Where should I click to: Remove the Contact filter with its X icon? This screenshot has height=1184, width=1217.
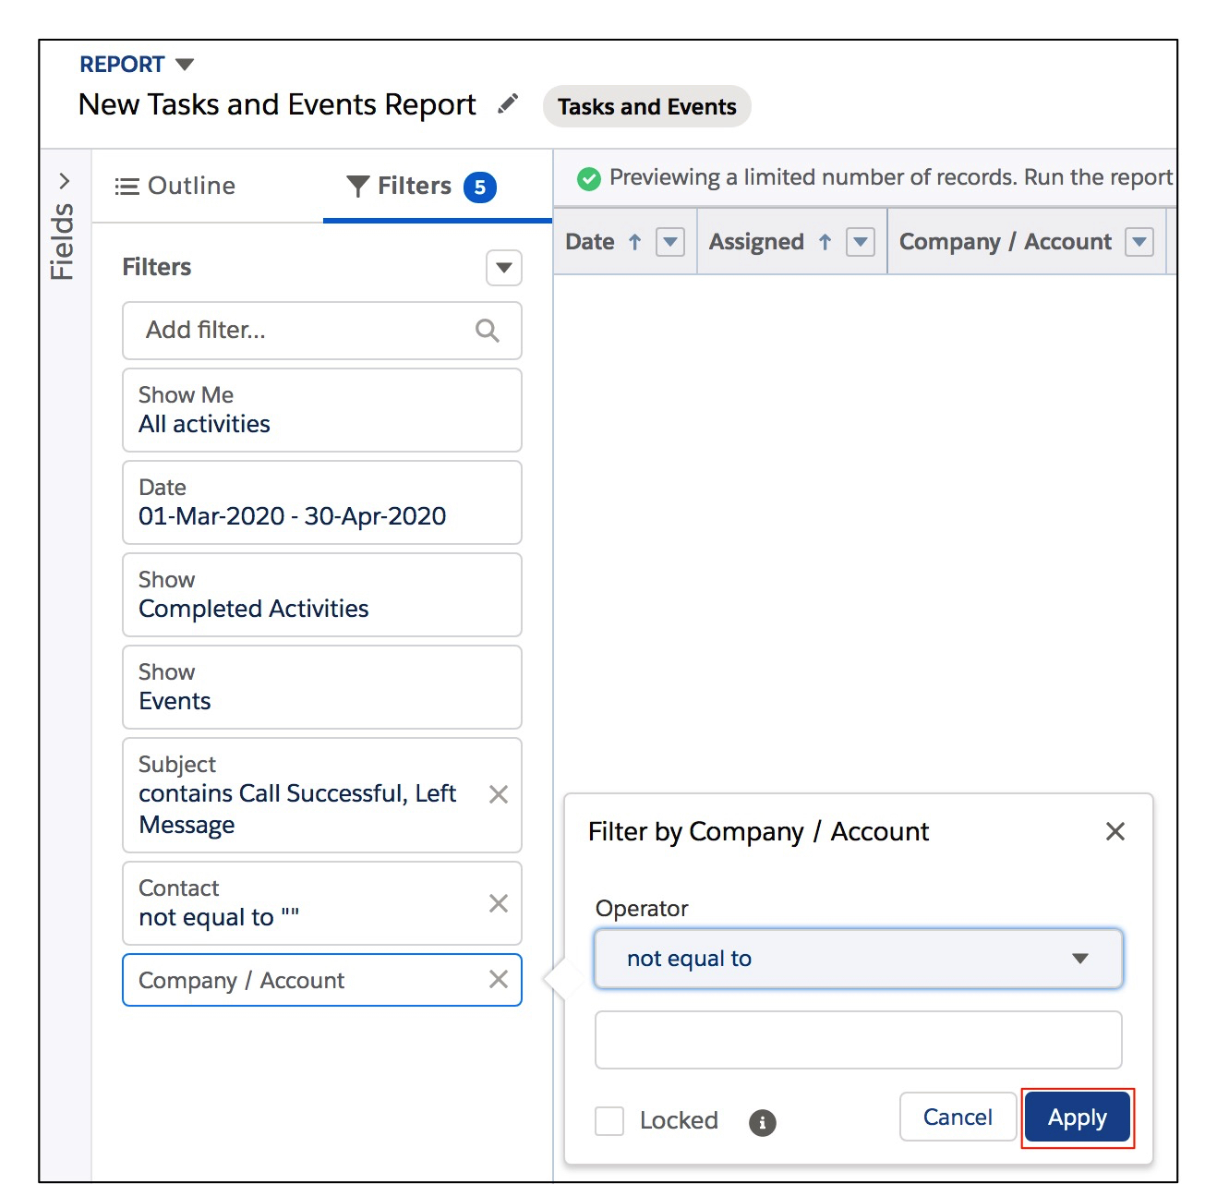point(498,902)
